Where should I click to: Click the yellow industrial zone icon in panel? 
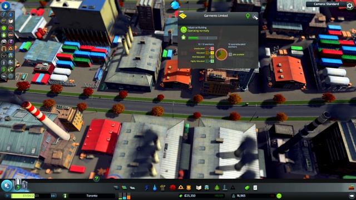point(182,16)
